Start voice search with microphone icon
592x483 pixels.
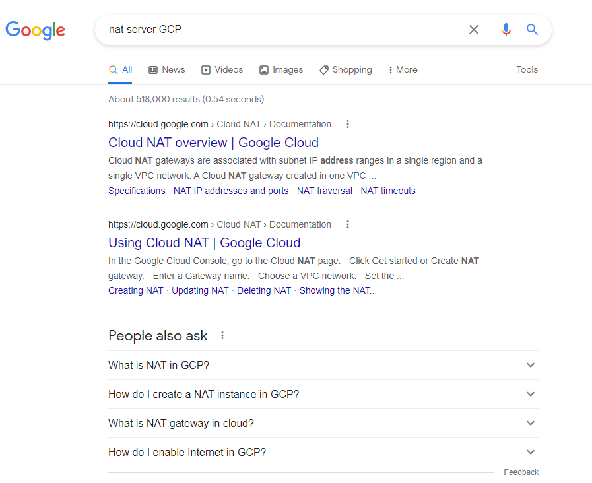pos(506,30)
